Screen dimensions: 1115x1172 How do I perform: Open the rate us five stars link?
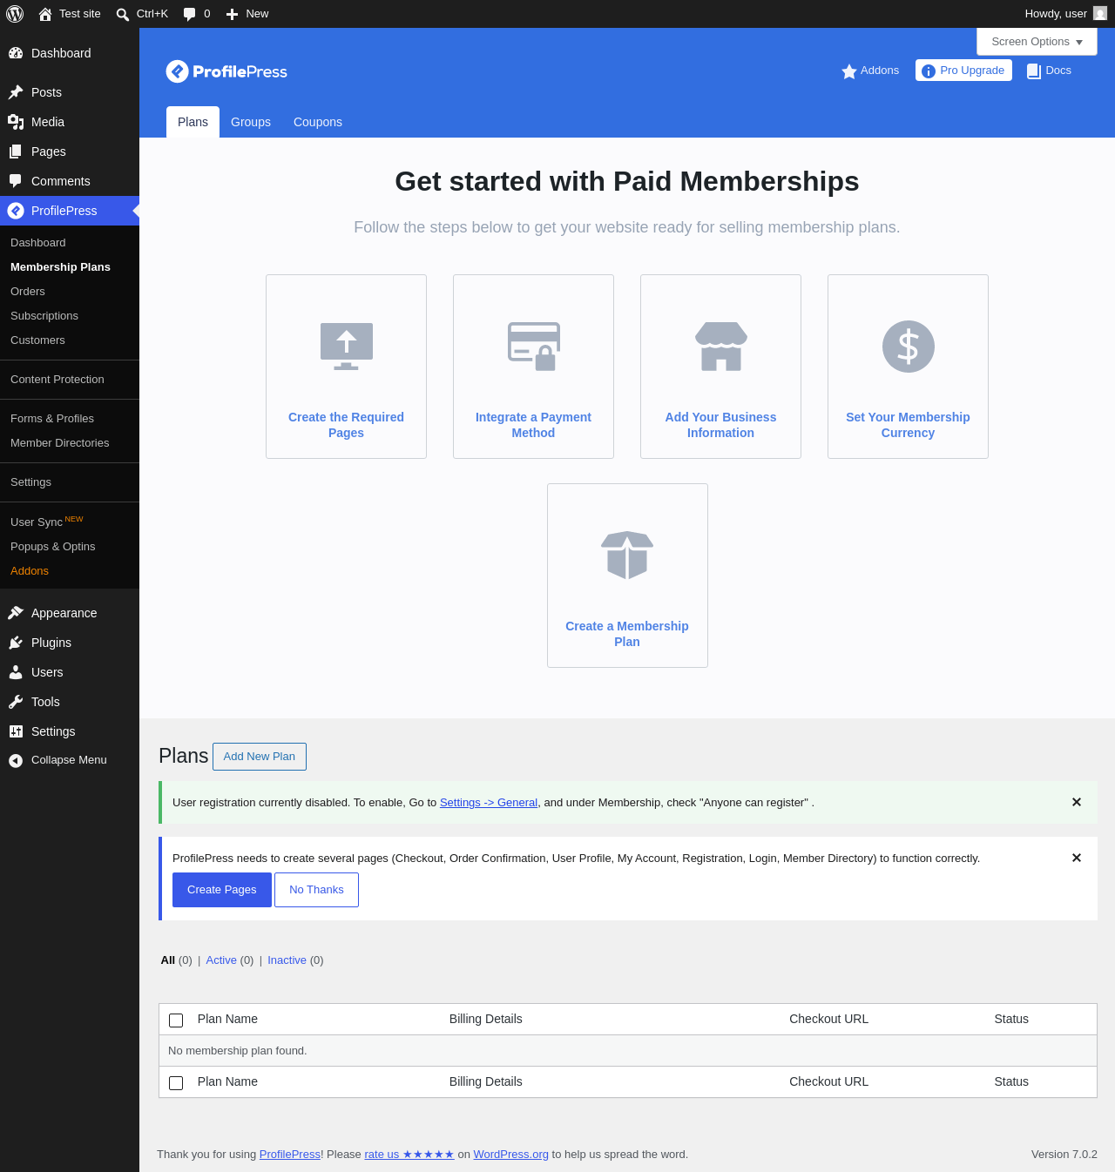(409, 1155)
